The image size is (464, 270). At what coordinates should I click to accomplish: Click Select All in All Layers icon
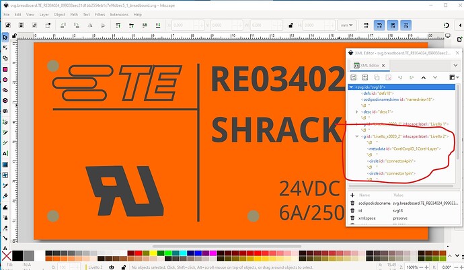(x=22, y=25)
